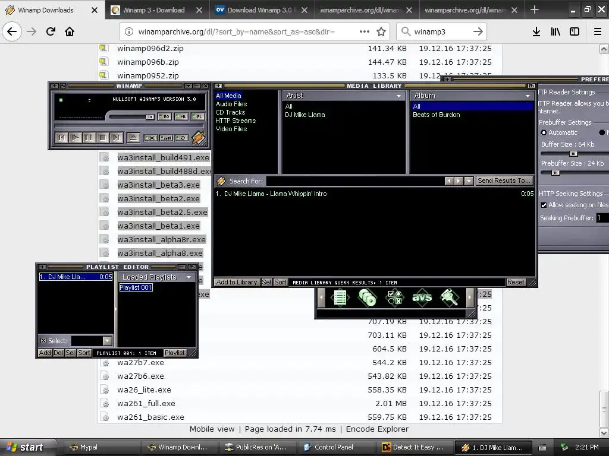This screenshot has height=456, width=609.
Task: Stop playback with the Winamp Stop button
Action: point(102,137)
